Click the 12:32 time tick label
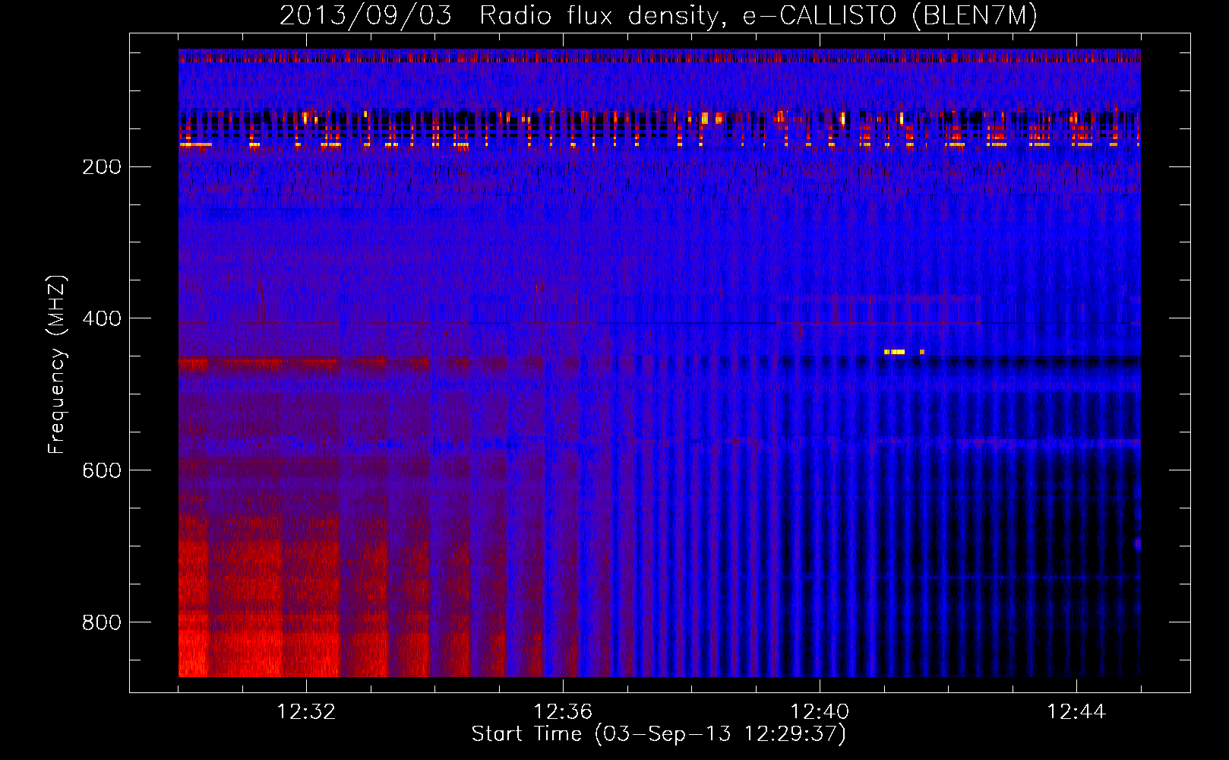Screen dimensions: 1229x760 click(306, 712)
